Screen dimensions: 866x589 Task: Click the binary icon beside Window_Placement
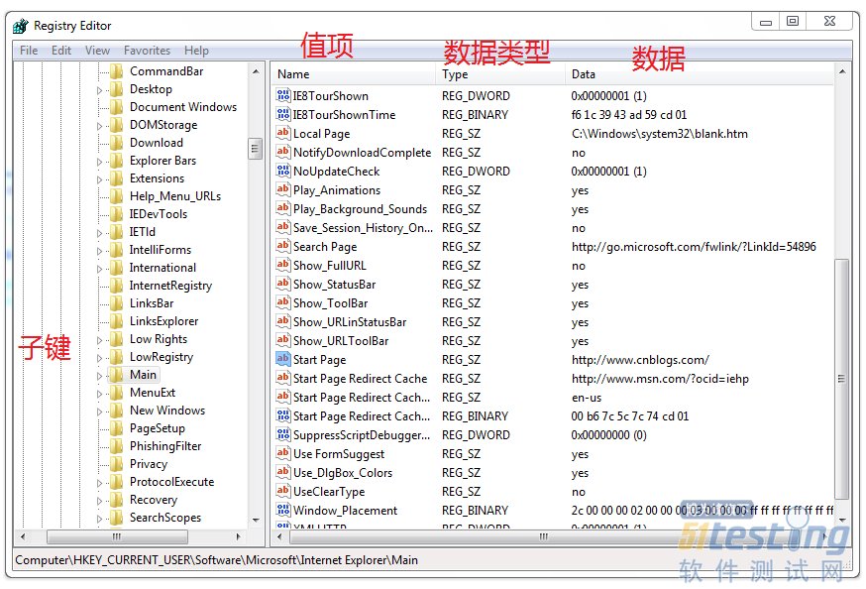(282, 510)
